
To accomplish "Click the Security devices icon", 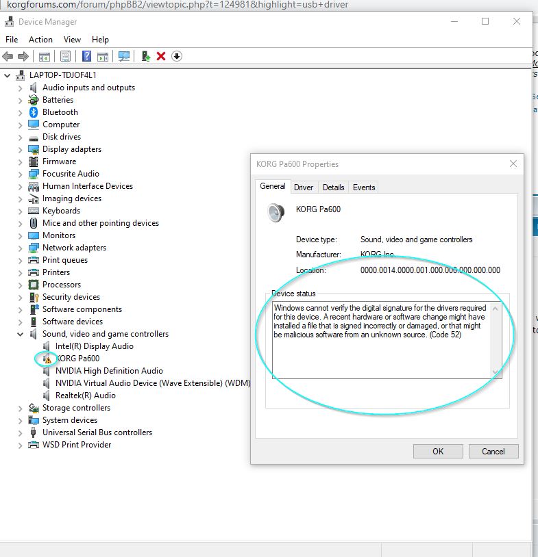I will pos(34,297).
